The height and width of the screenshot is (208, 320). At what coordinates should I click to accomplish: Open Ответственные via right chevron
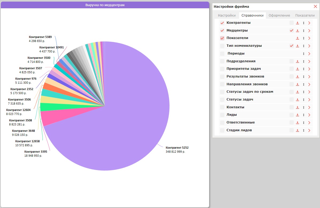point(309,123)
